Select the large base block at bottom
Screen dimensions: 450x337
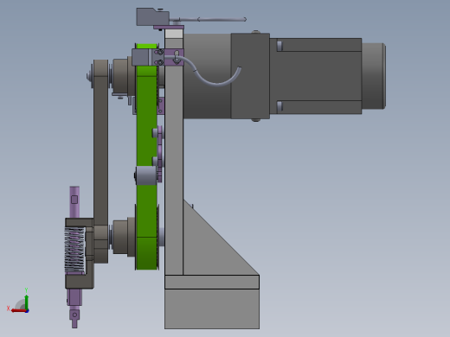coord(212,308)
